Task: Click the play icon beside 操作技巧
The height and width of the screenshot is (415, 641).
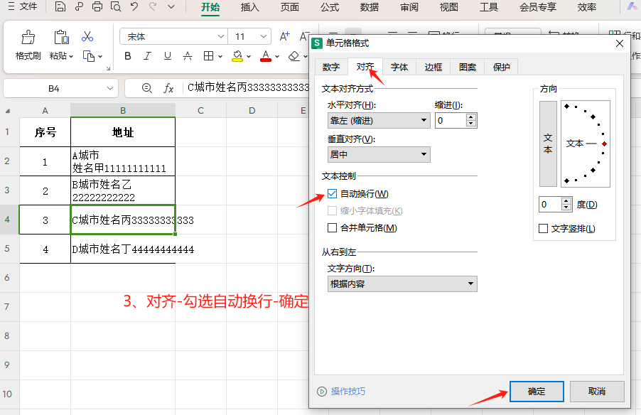Action: point(322,392)
